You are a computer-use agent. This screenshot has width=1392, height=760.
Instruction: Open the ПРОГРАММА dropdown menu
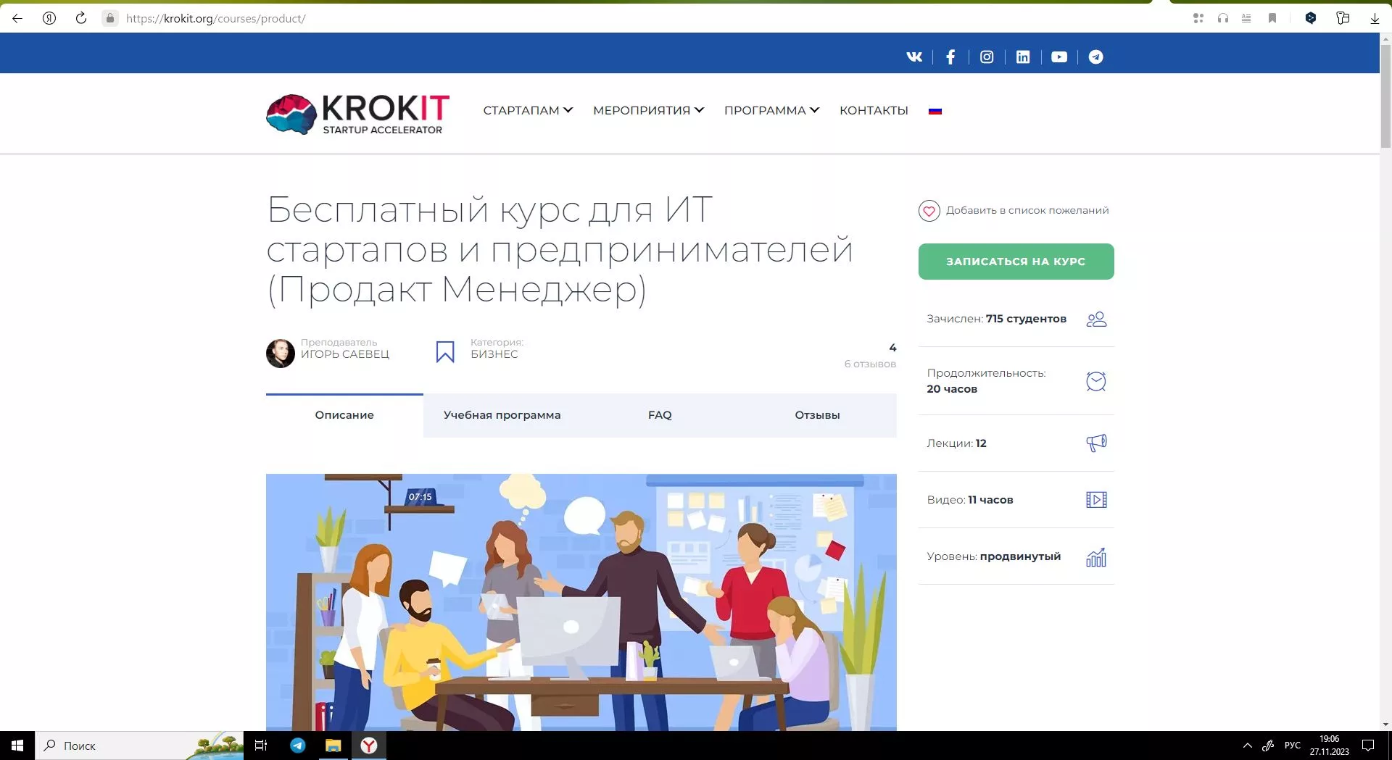coord(771,110)
